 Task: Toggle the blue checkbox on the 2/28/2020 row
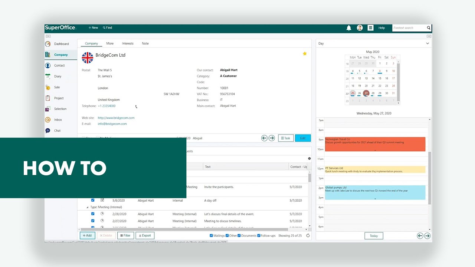(x=93, y=214)
